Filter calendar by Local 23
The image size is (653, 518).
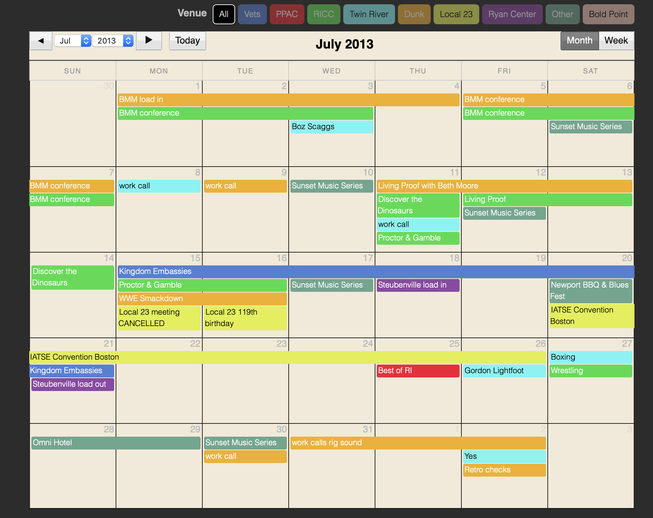(456, 14)
